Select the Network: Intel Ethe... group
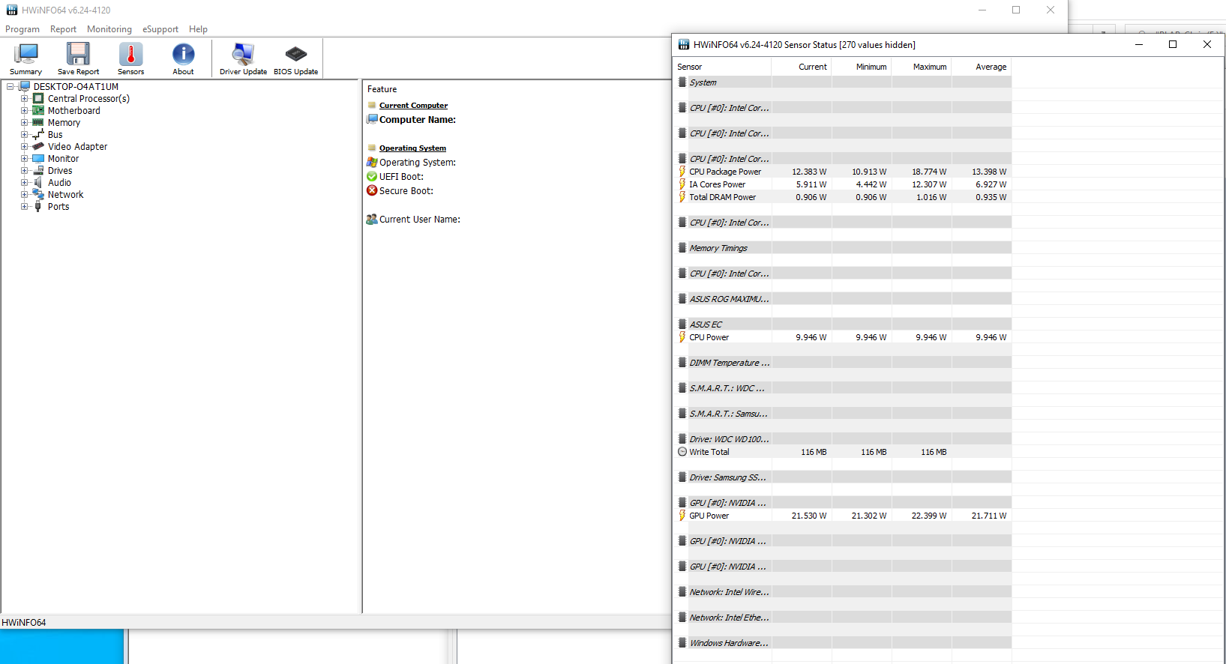The width and height of the screenshot is (1226, 664). (x=843, y=618)
